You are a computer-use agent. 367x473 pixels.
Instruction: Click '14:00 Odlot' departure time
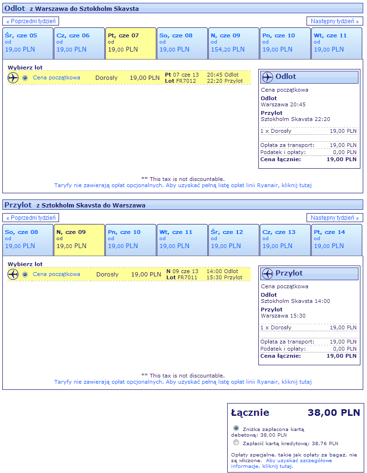tap(222, 272)
